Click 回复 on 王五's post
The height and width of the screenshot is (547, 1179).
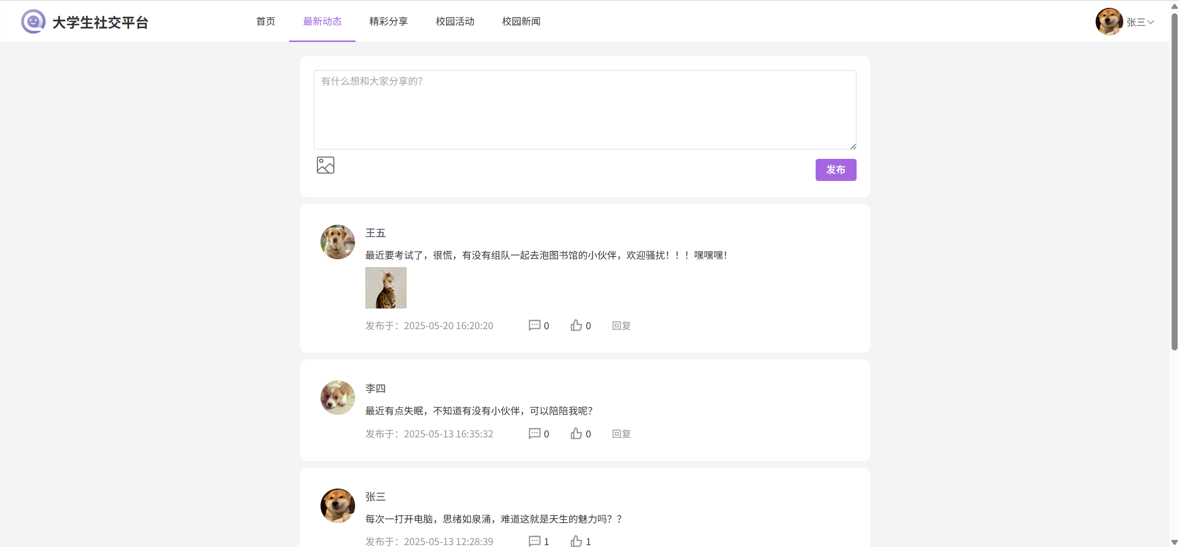tap(621, 326)
